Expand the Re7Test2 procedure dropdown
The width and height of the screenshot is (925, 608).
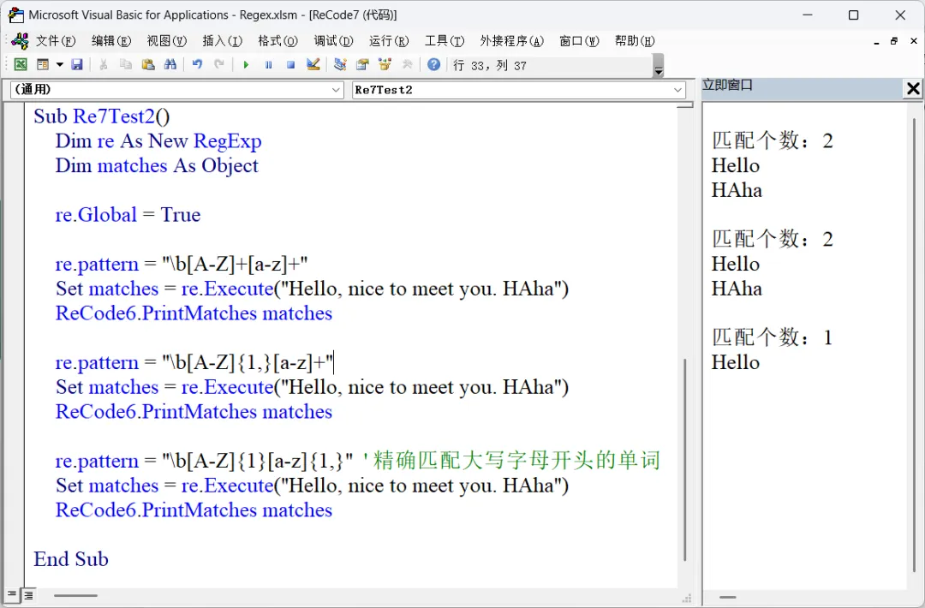pos(677,90)
